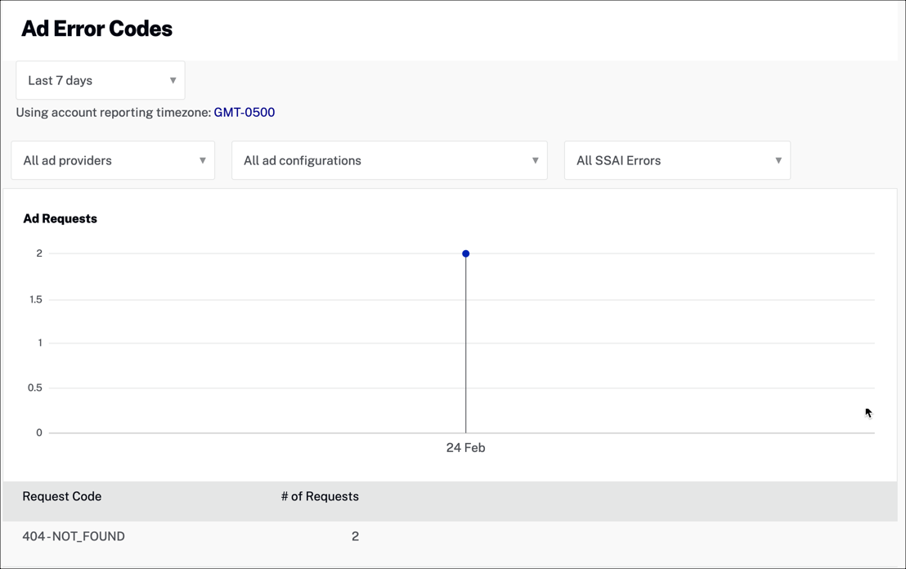Click the caret icon in All ad configurations

point(535,160)
